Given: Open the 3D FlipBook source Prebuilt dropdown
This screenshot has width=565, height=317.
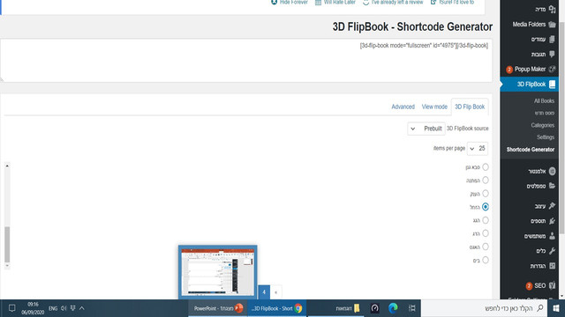Looking at the screenshot, I should pyautogui.click(x=426, y=129).
